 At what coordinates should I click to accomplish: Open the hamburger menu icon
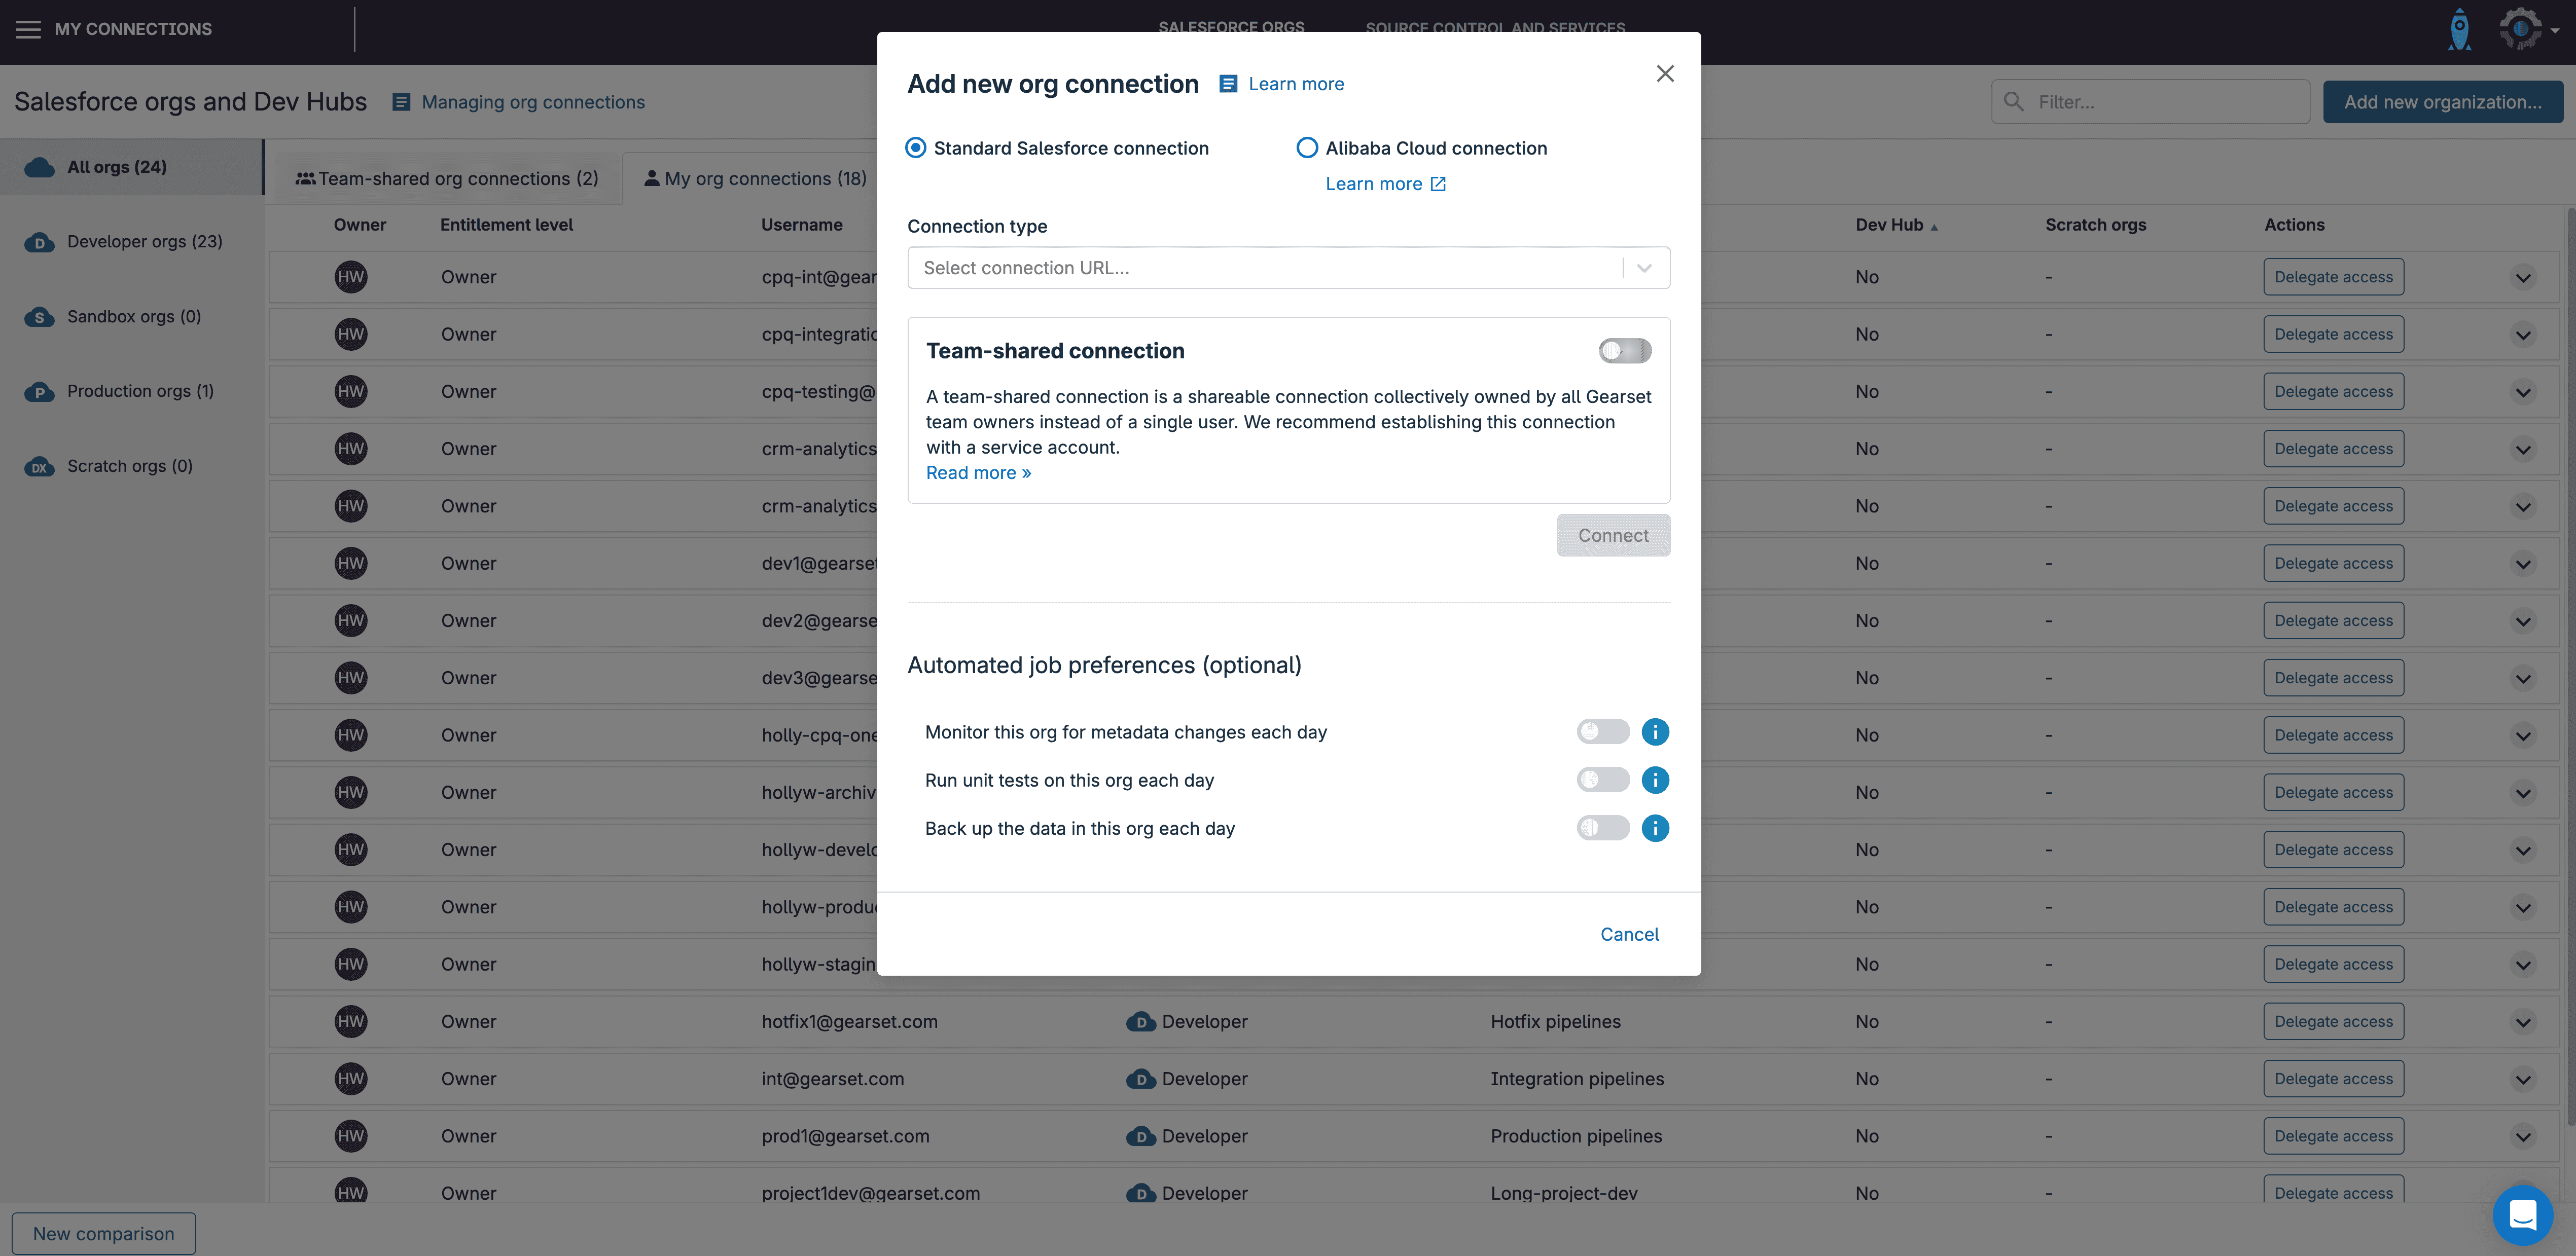tap(28, 29)
